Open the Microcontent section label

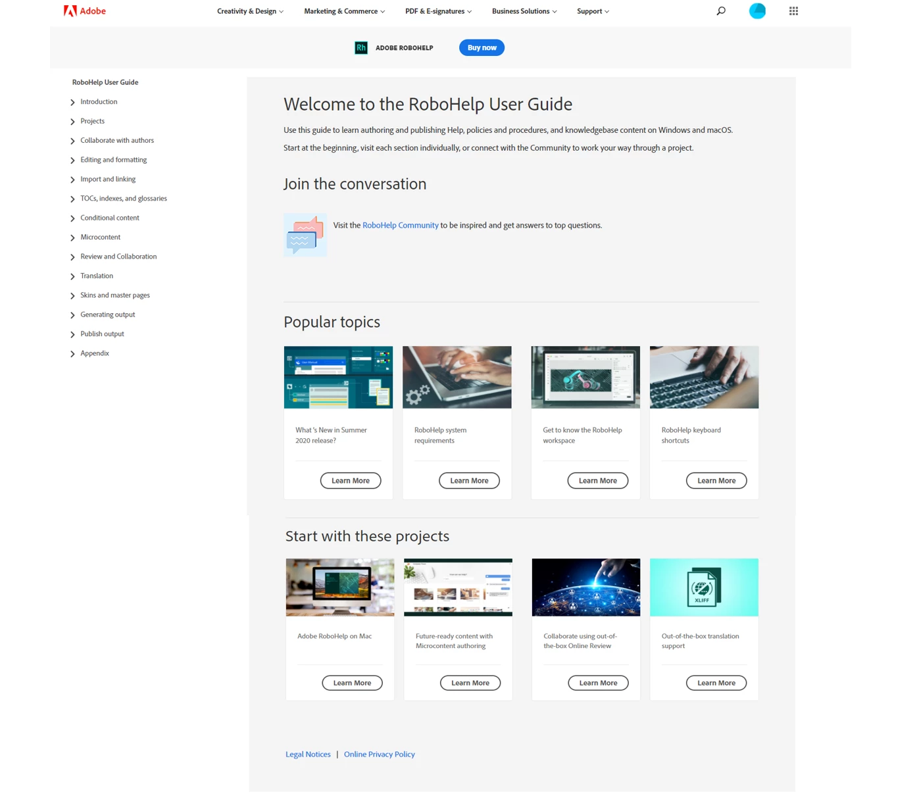100,237
